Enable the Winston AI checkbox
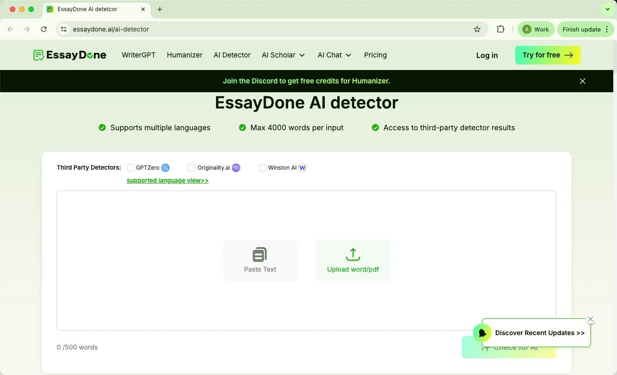The width and height of the screenshot is (617, 375). (x=263, y=167)
